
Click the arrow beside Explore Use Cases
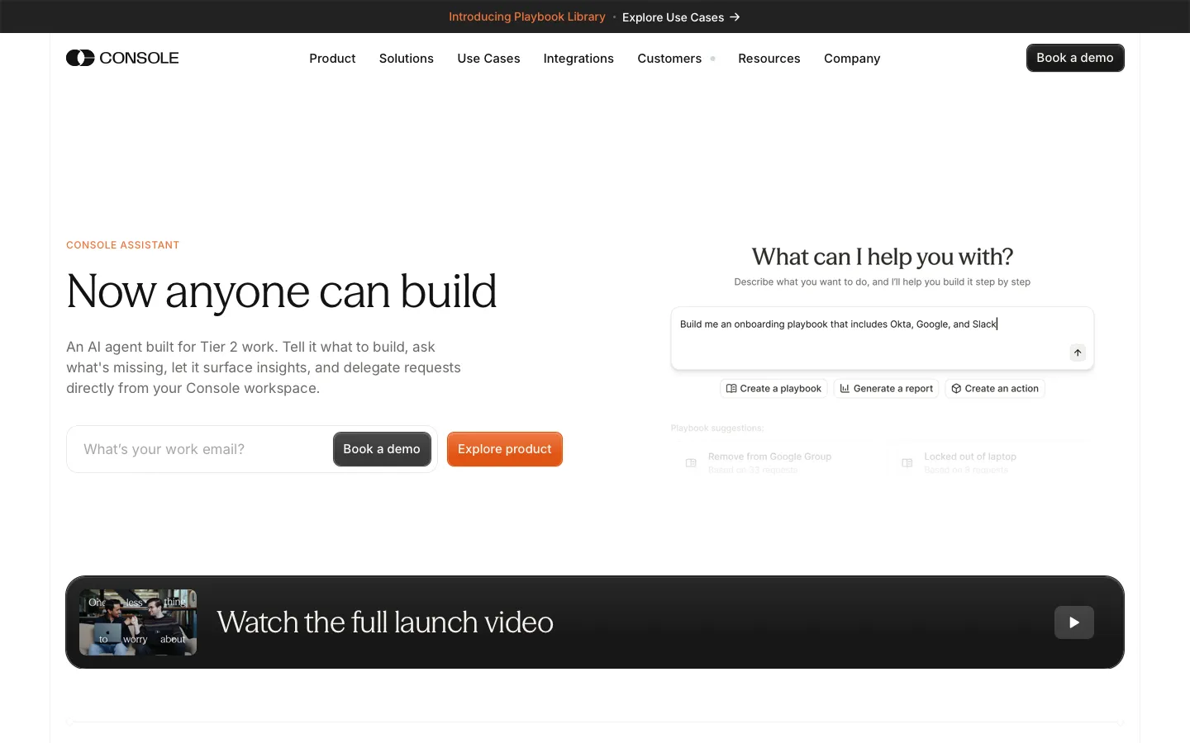735,17
